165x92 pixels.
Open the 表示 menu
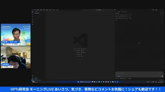[x=44, y=10]
